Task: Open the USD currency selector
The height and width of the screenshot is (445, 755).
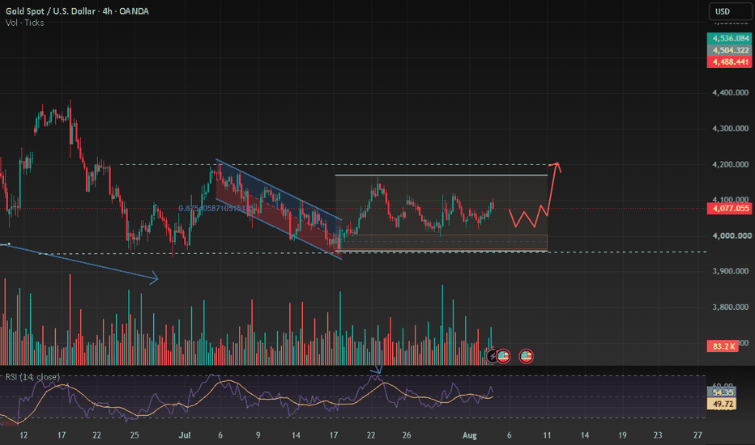Action: pos(730,11)
